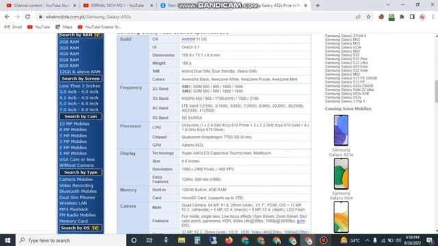Open the Search by Screen heading
Image resolution: width=438 pixels, height=246 pixels.
81,79
